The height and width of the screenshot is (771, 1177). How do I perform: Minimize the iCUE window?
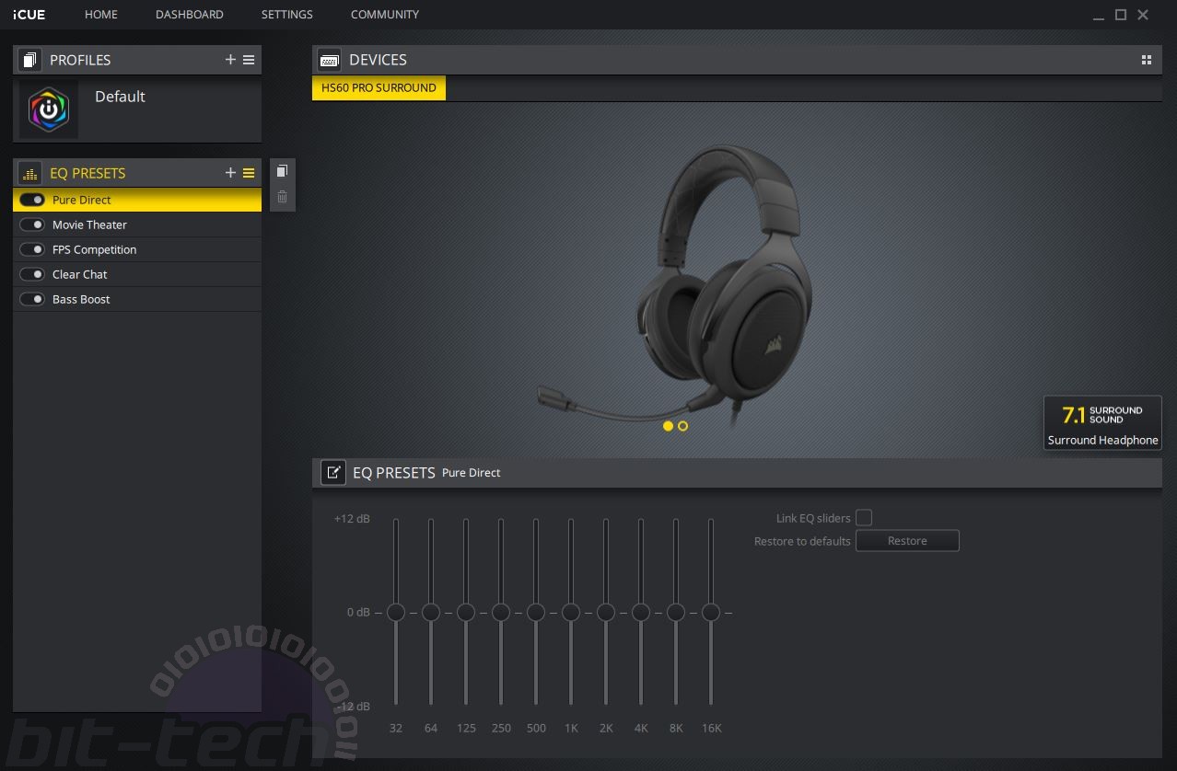click(x=1099, y=17)
